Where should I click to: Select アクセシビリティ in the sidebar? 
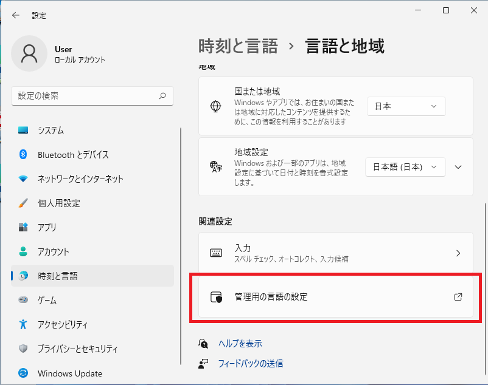click(x=92, y=324)
